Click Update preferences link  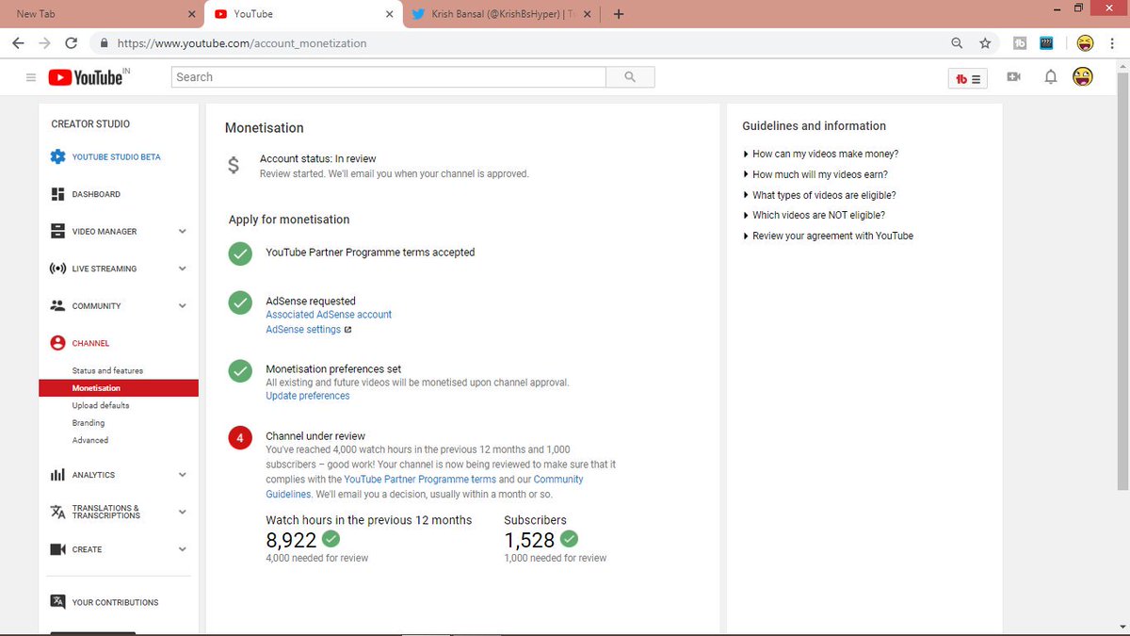[307, 396]
